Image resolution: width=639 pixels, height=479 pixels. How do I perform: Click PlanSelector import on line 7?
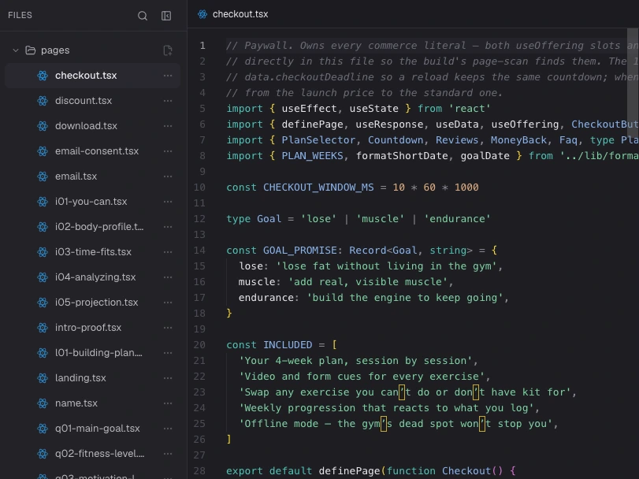pyautogui.click(x=318, y=140)
